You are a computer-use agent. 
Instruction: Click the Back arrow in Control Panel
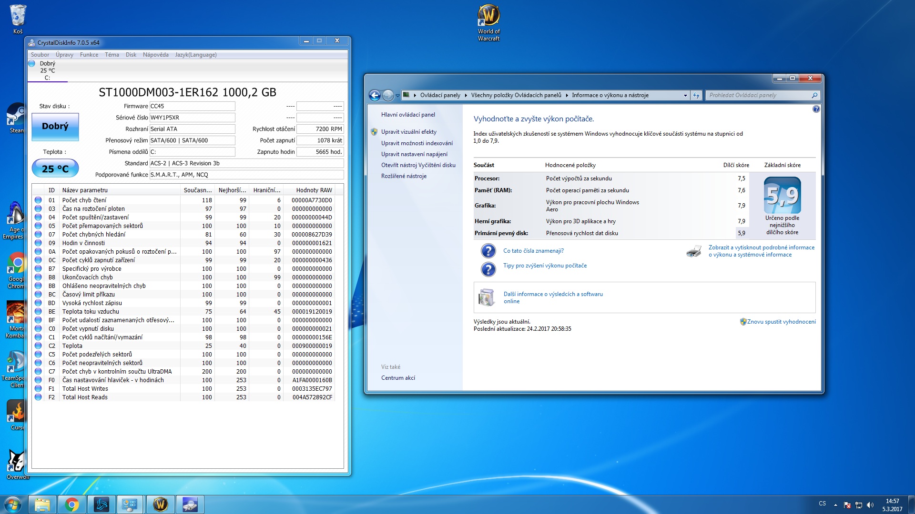pyautogui.click(x=375, y=96)
